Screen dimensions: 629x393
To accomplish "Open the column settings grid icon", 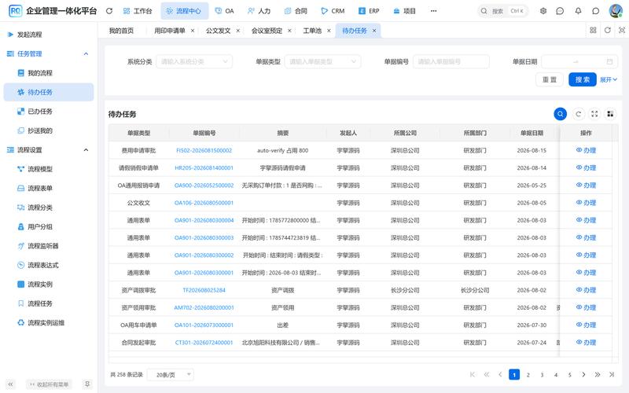I will tap(610, 114).
